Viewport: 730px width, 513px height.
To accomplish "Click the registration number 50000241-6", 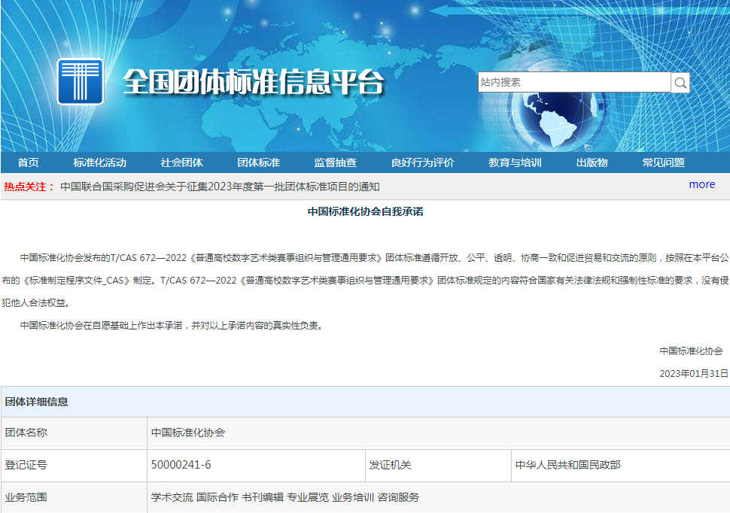I will [181, 465].
